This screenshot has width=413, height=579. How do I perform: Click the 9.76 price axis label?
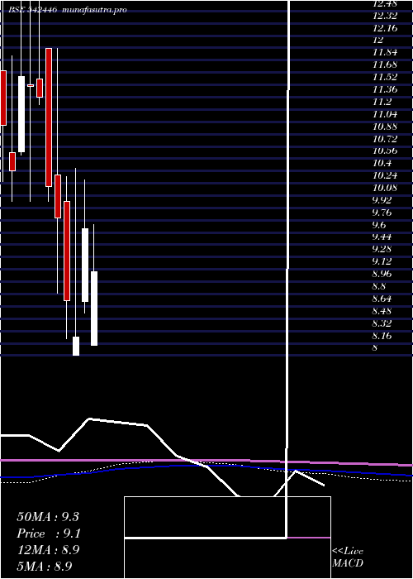tap(382, 213)
